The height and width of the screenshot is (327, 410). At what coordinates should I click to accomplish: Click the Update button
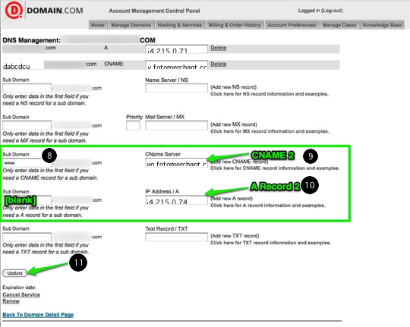15,273
